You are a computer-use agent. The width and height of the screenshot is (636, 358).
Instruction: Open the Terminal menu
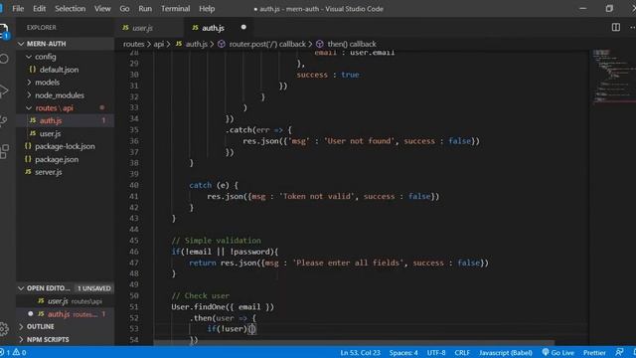(x=175, y=9)
